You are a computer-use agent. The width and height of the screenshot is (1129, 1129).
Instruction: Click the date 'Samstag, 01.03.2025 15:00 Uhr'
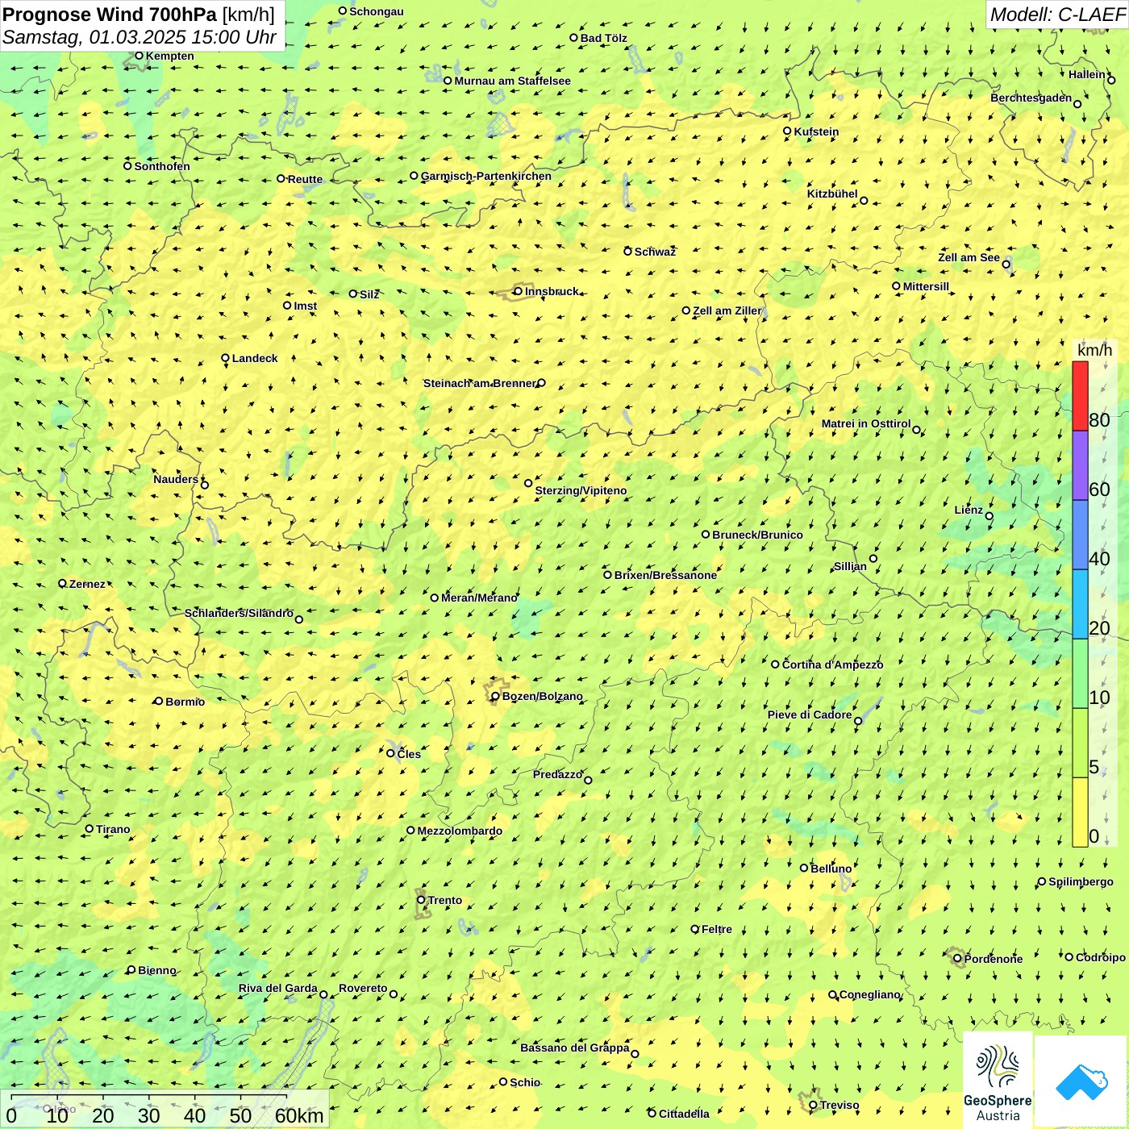[x=140, y=37]
